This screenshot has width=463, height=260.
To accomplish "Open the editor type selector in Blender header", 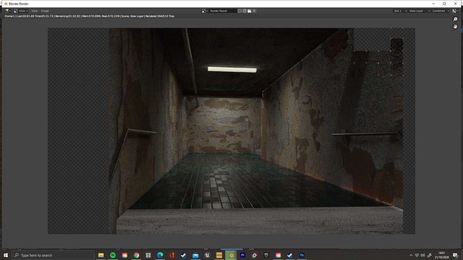I will click(8, 11).
